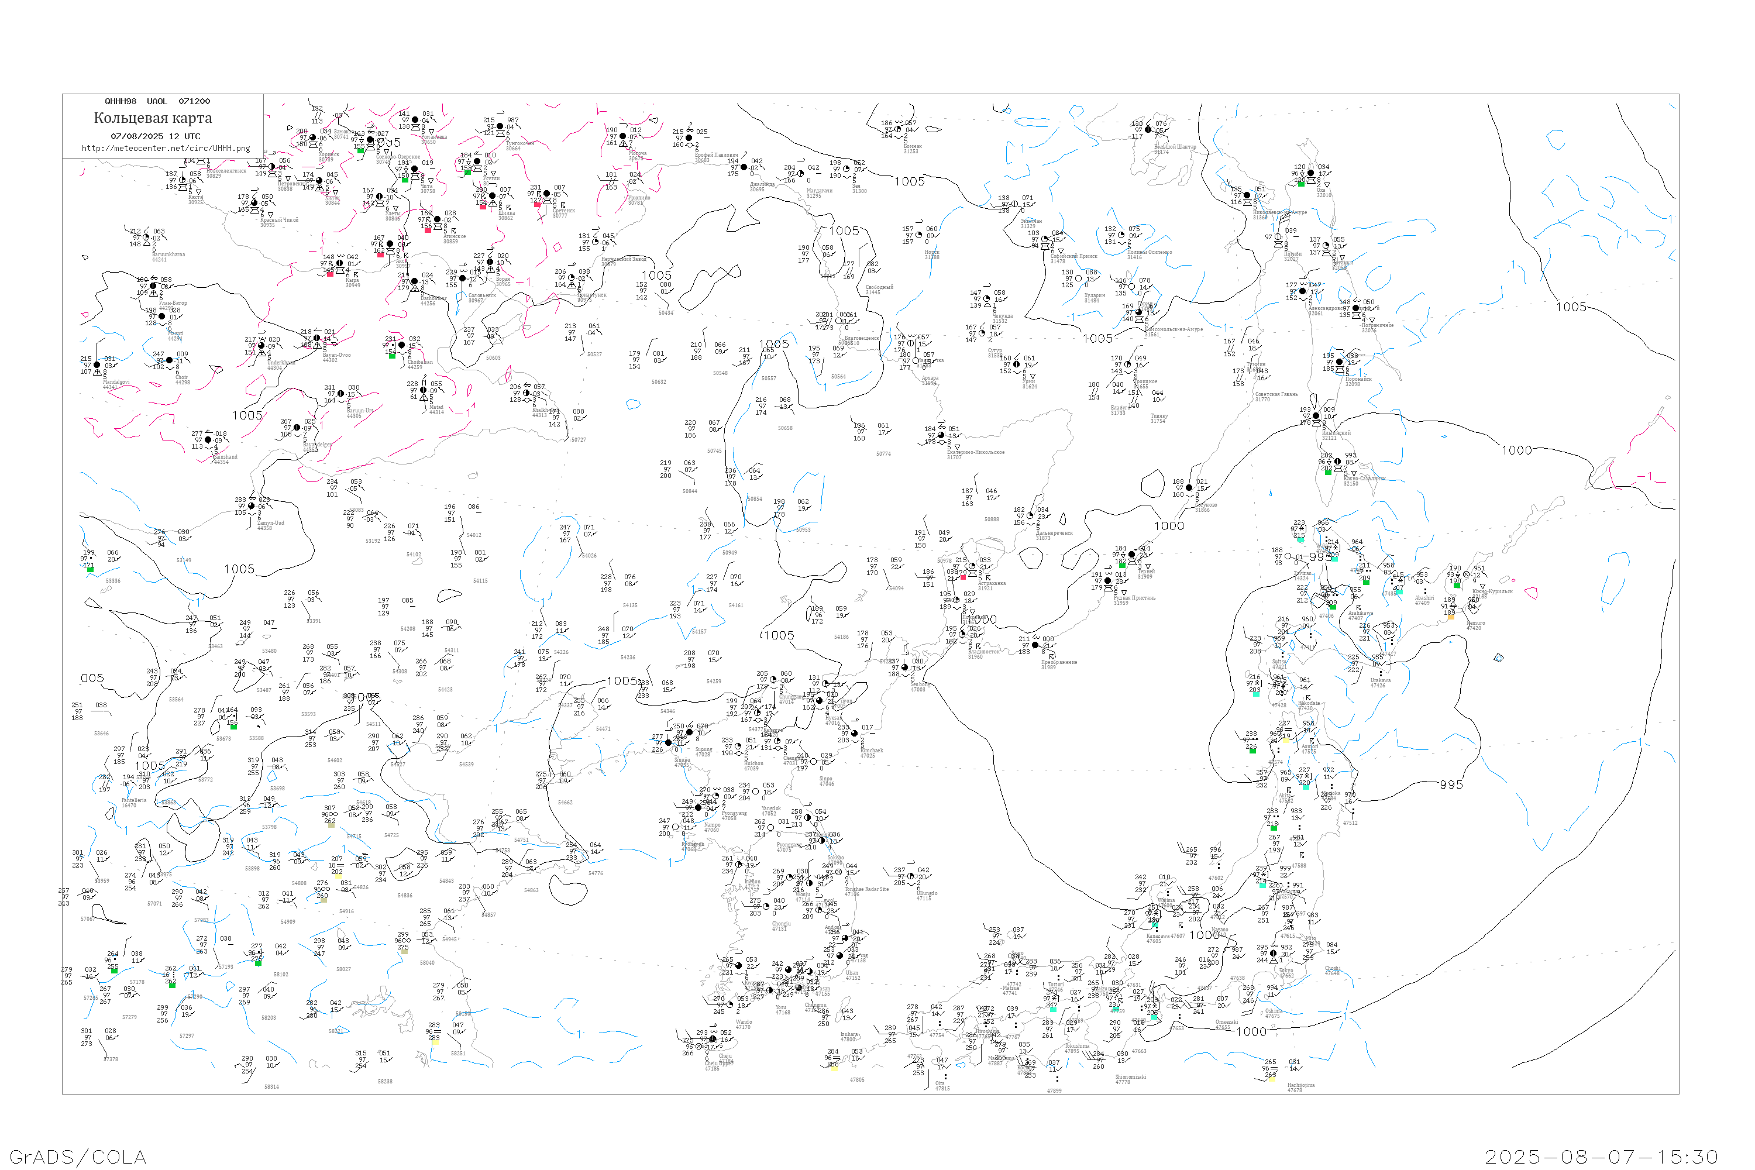The width and height of the screenshot is (1755, 1170).
Task: Click the meteocenter.net UHHH.png URL
Action: [166, 149]
